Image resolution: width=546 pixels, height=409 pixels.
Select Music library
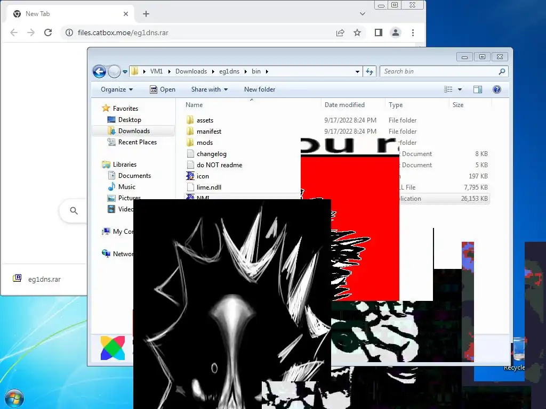122,187
